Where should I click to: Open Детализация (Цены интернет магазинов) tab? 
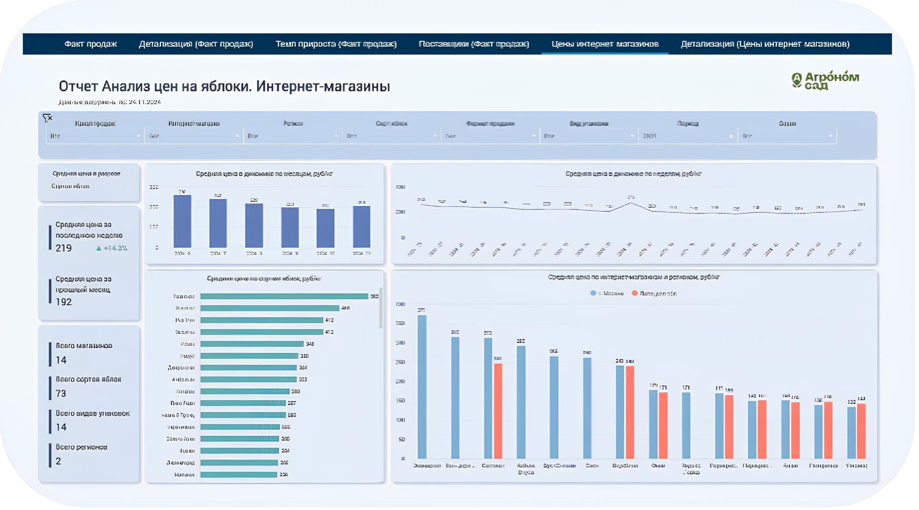pyautogui.click(x=765, y=44)
